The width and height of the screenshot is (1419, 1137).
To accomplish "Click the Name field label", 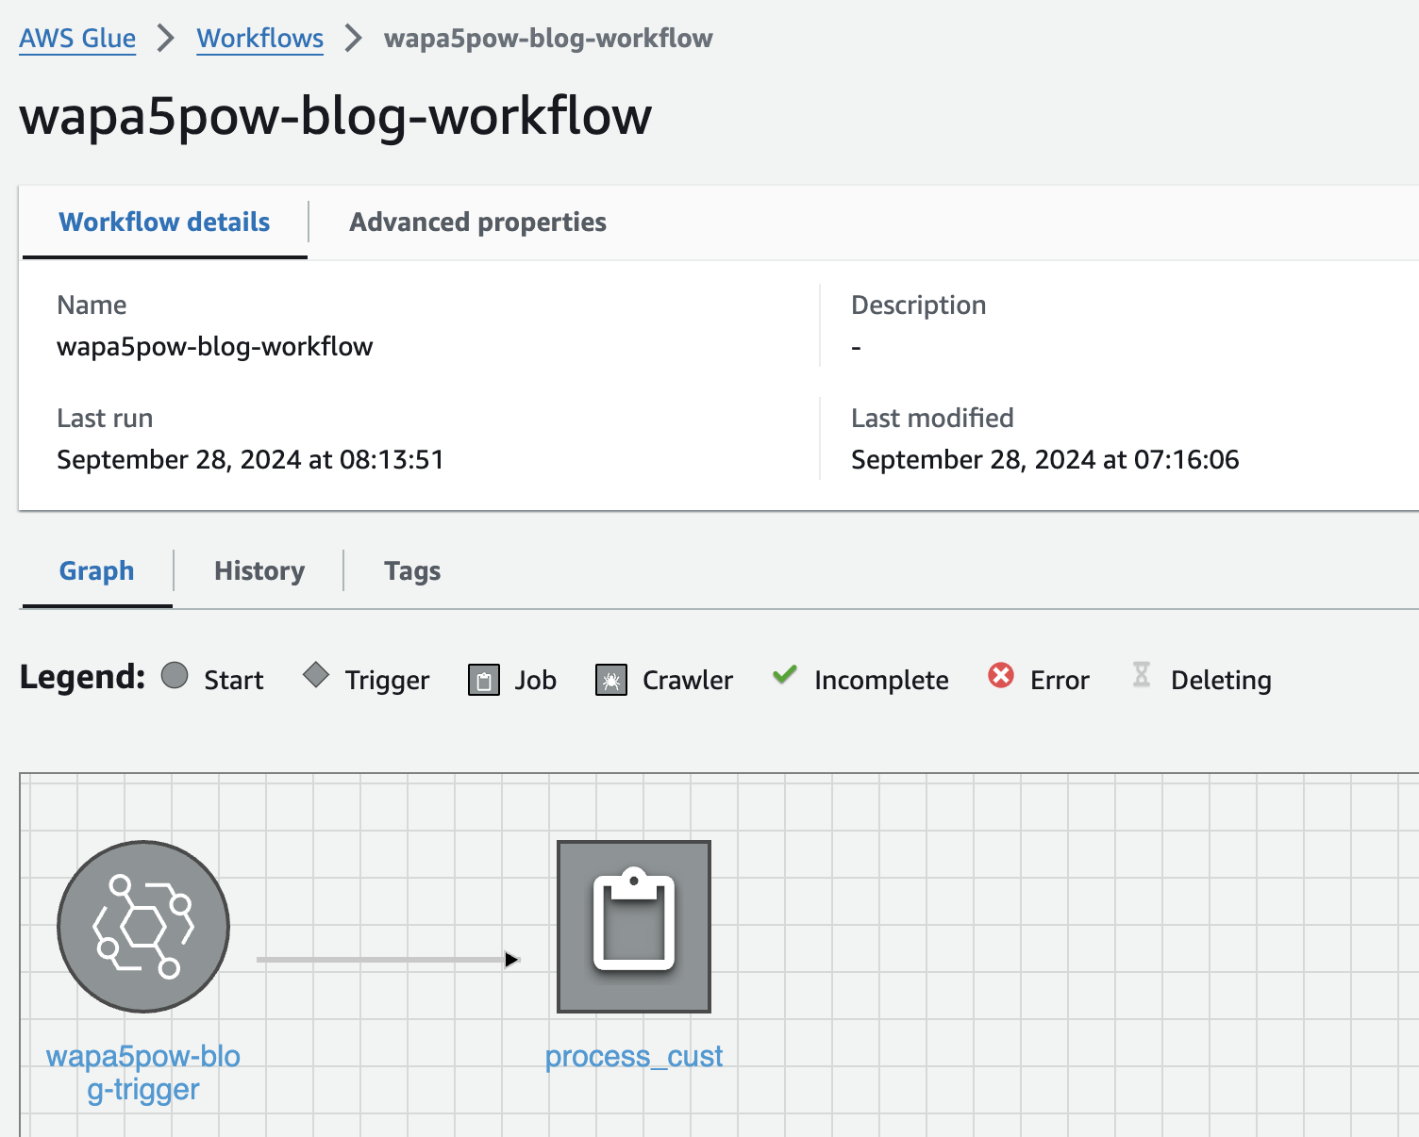I will pyautogui.click(x=92, y=305).
